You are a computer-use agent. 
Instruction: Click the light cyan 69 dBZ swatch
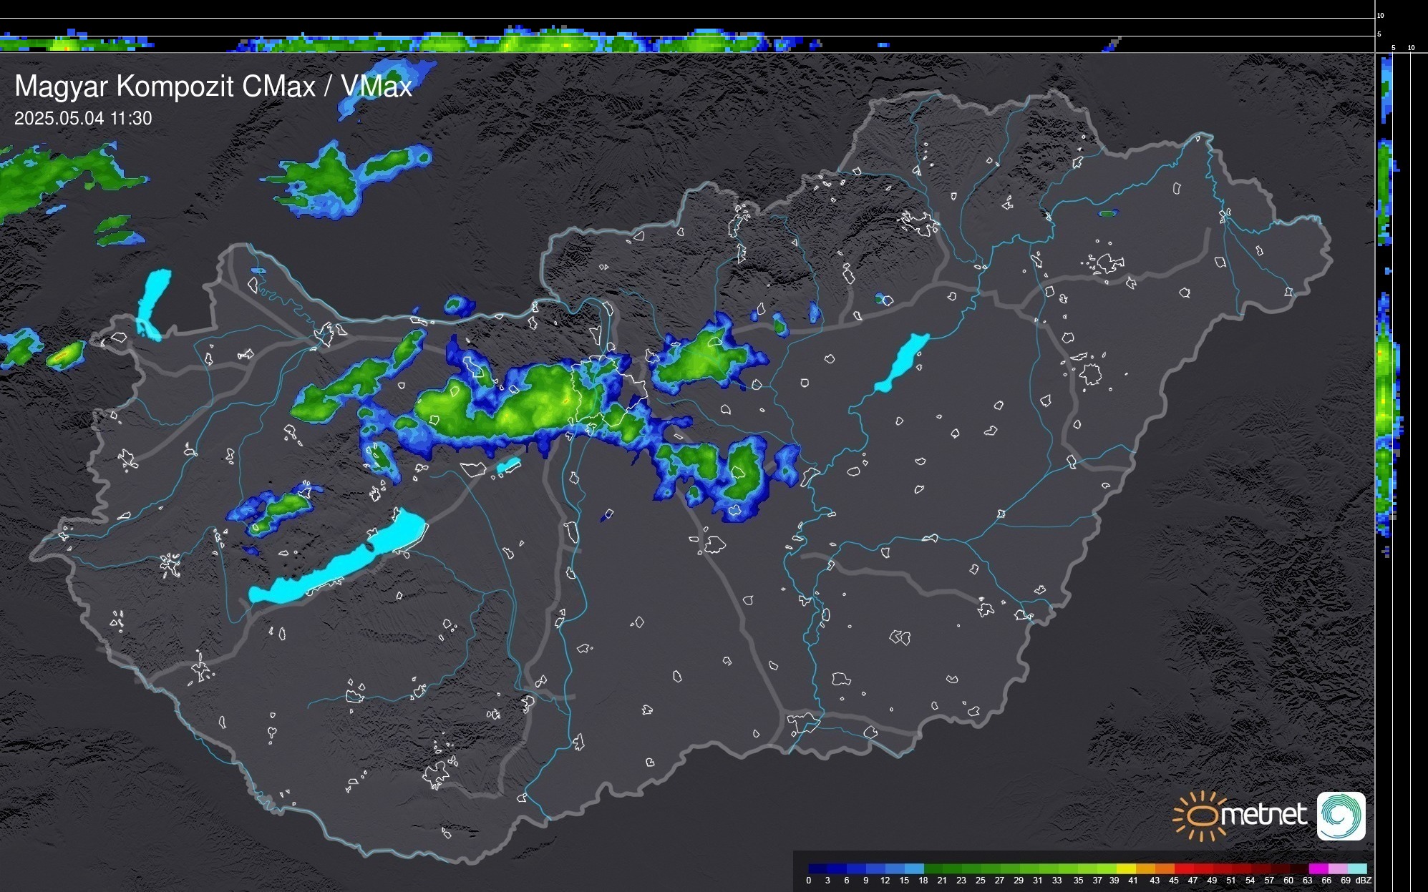[x=1356, y=868]
